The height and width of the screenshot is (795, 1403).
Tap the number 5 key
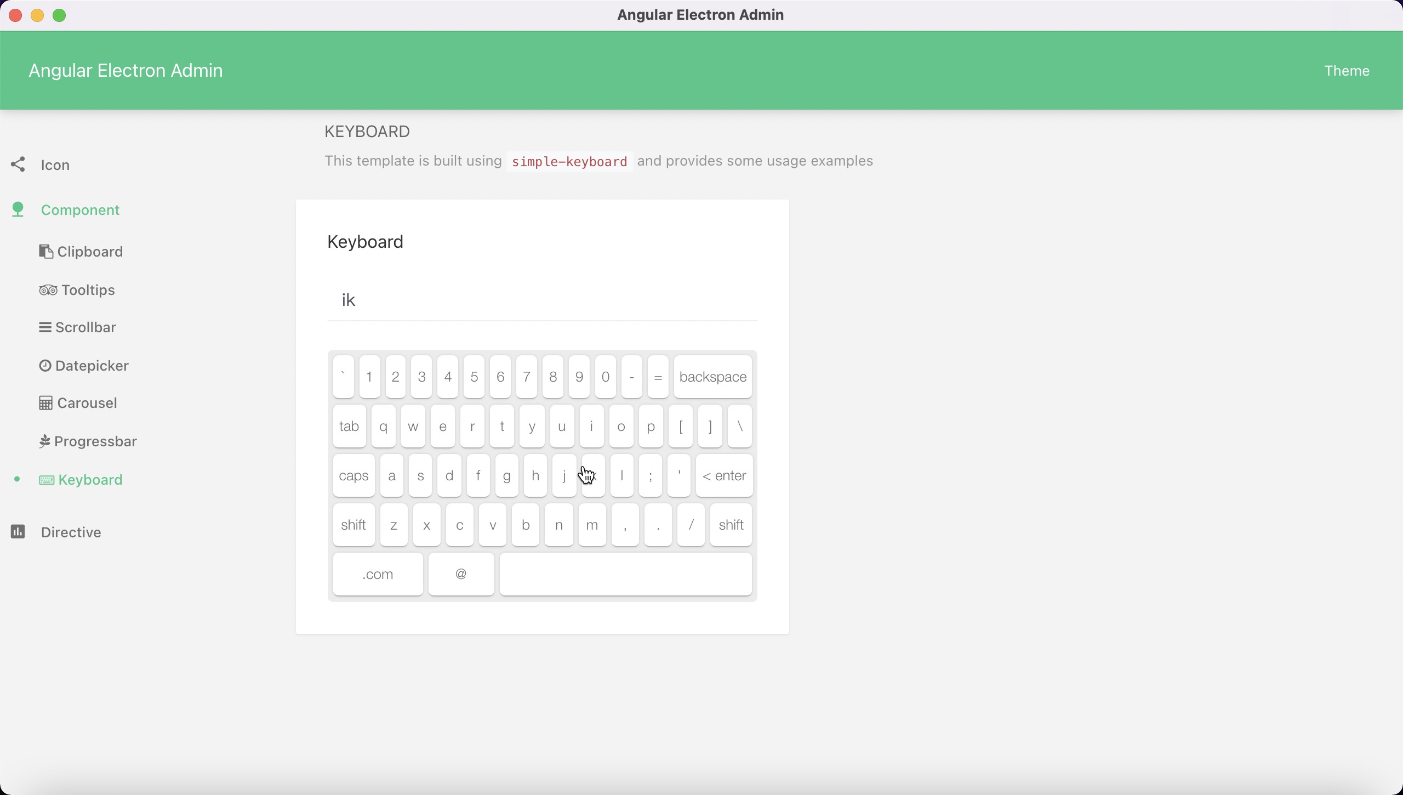[x=474, y=377]
